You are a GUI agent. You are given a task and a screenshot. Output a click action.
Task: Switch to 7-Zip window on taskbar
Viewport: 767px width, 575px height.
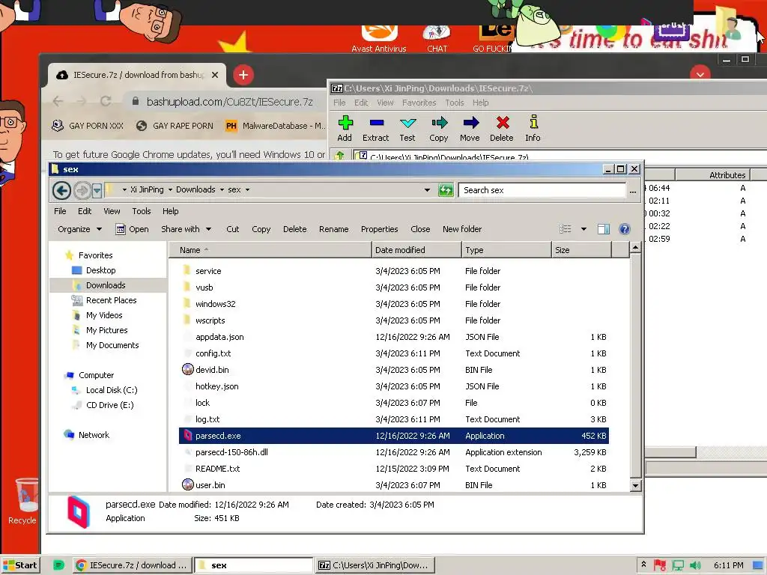[x=375, y=565]
